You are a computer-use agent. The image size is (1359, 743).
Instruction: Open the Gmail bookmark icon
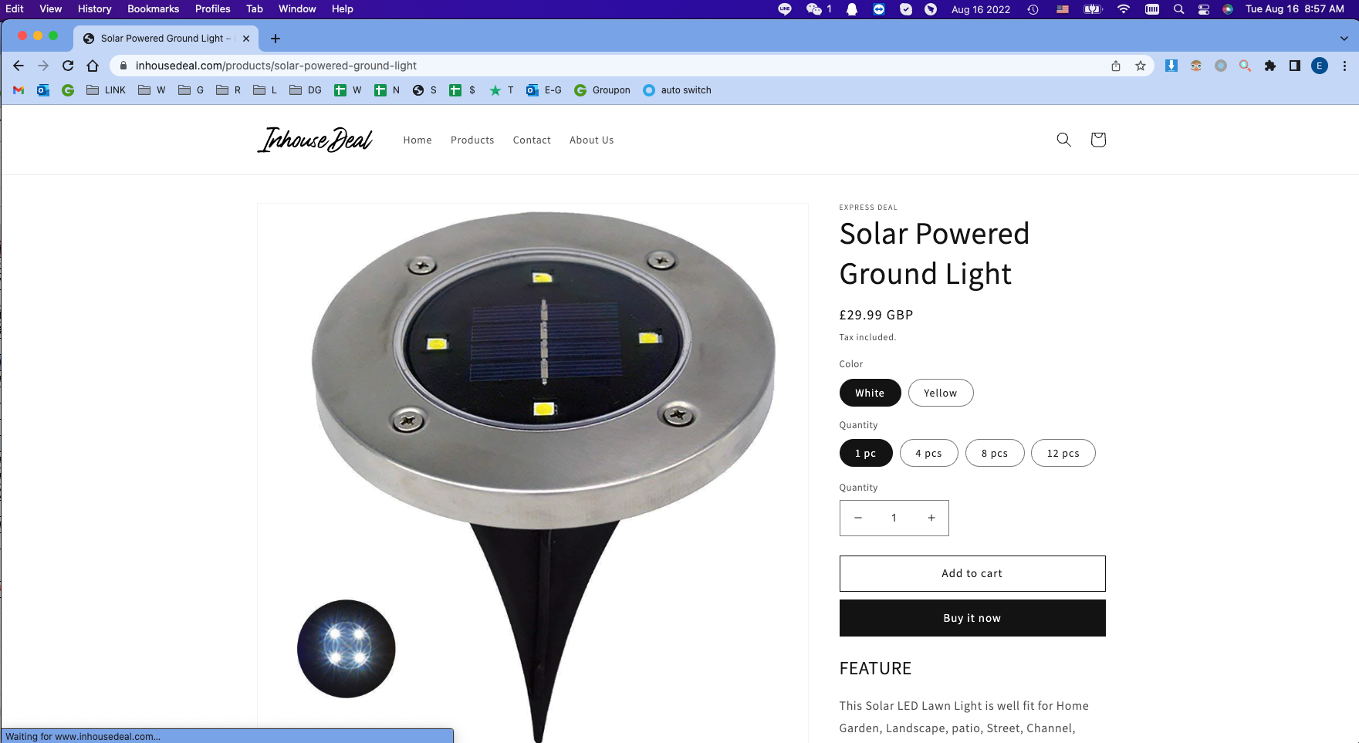pos(19,90)
